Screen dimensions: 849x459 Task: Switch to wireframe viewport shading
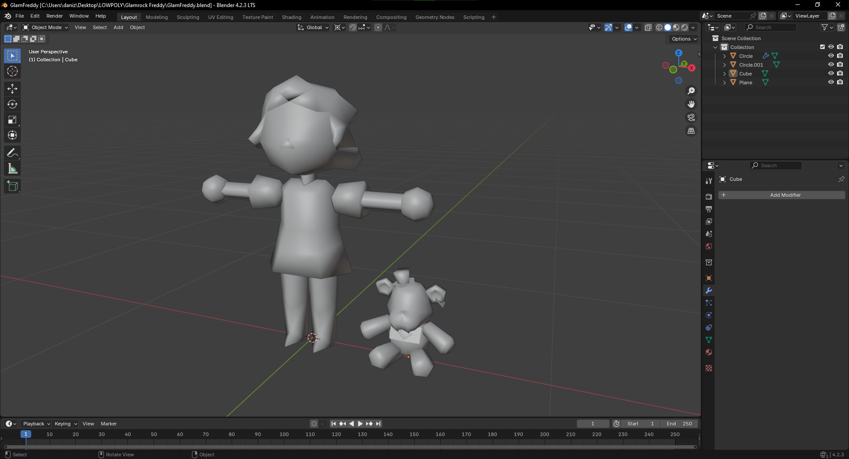pos(659,27)
